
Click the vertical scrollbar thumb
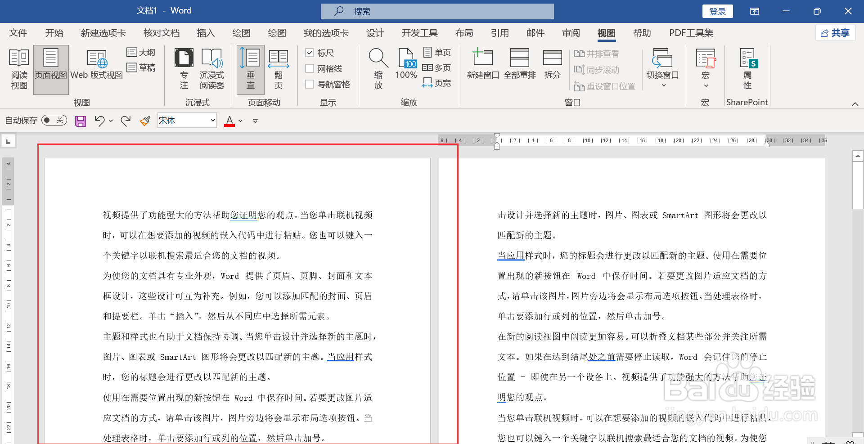click(x=858, y=185)
